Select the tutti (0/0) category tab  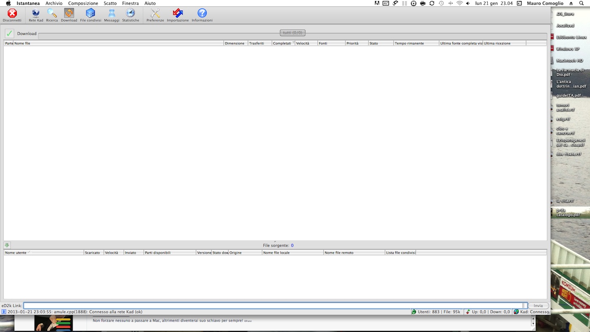pos(292,33)
